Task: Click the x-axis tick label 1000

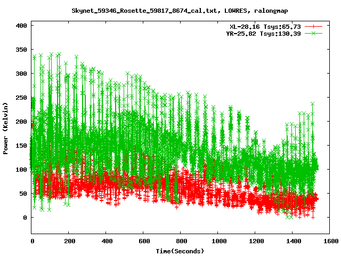Action: [x=219, y=241]
